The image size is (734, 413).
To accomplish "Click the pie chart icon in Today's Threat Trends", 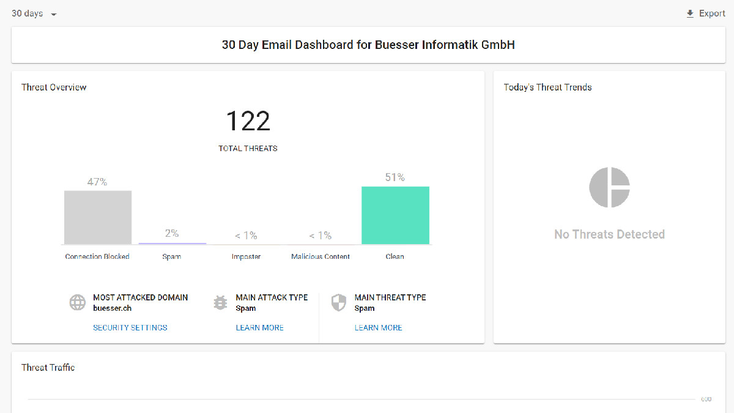I will [609, 187].
